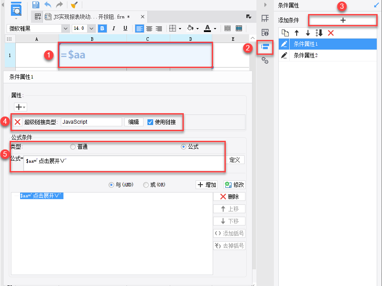Viewport: 382px width, 286px height.
Task: Expand font color dropdown arrow
Action: coord(215,29)
